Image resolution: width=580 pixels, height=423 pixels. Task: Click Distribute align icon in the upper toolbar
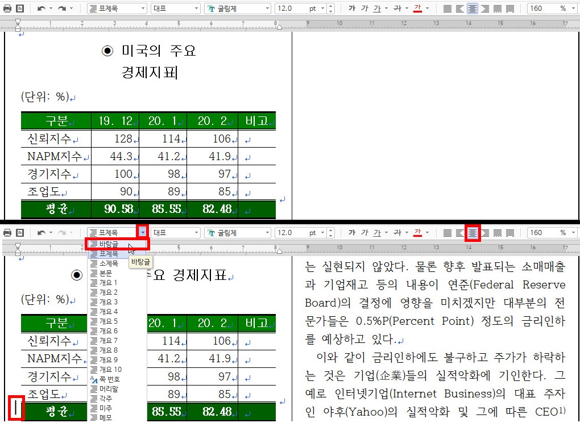coord(498,8)
